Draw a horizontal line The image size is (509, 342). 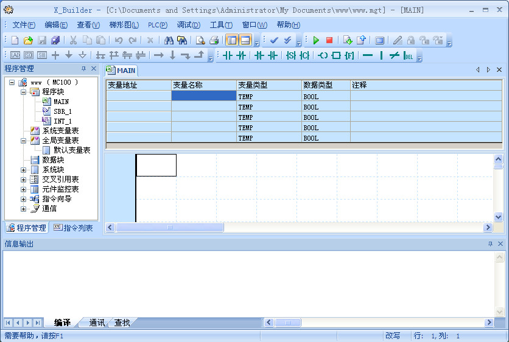368,55
